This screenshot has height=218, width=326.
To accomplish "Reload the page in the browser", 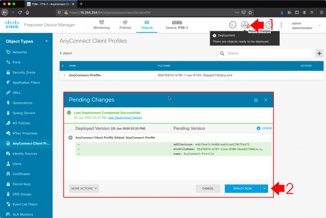I will 20,12.
